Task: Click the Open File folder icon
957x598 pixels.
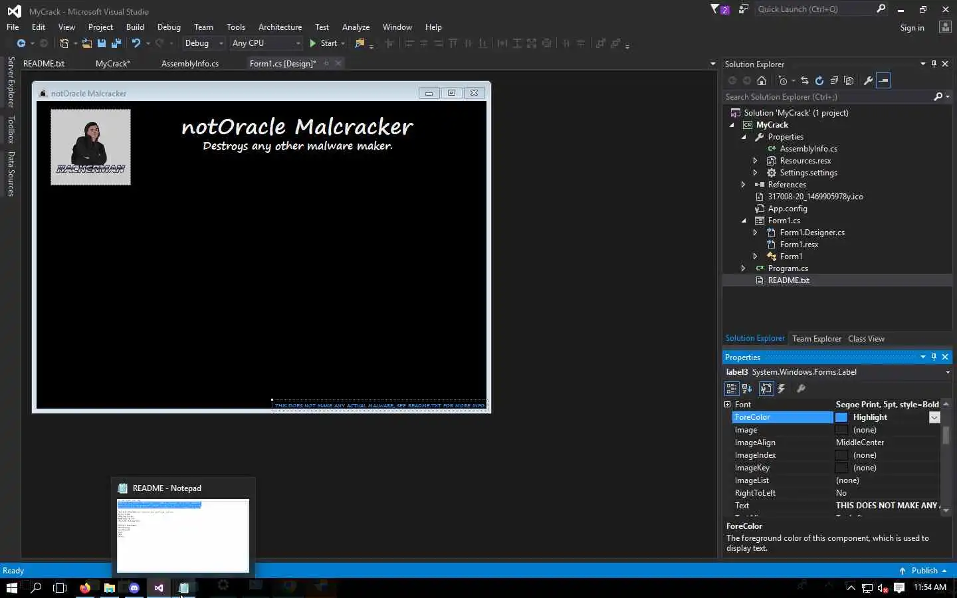Action: point(86,43)
